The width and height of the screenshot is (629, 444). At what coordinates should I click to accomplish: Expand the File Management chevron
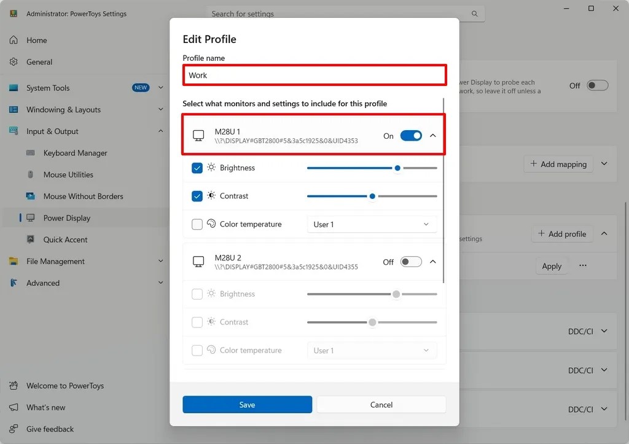click(x=160, y=261)
